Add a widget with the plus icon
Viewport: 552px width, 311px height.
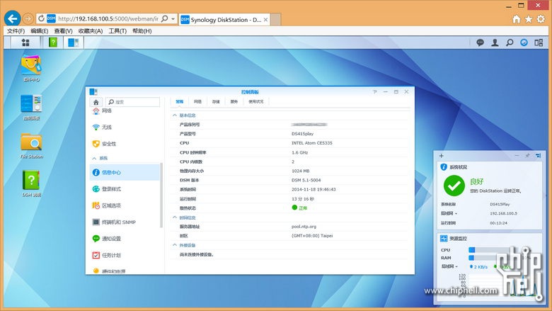442,156
